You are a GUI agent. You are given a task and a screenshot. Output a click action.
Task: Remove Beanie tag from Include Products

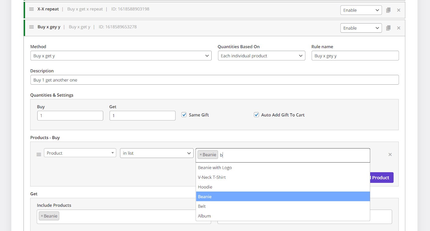click(x=42, y=216)
